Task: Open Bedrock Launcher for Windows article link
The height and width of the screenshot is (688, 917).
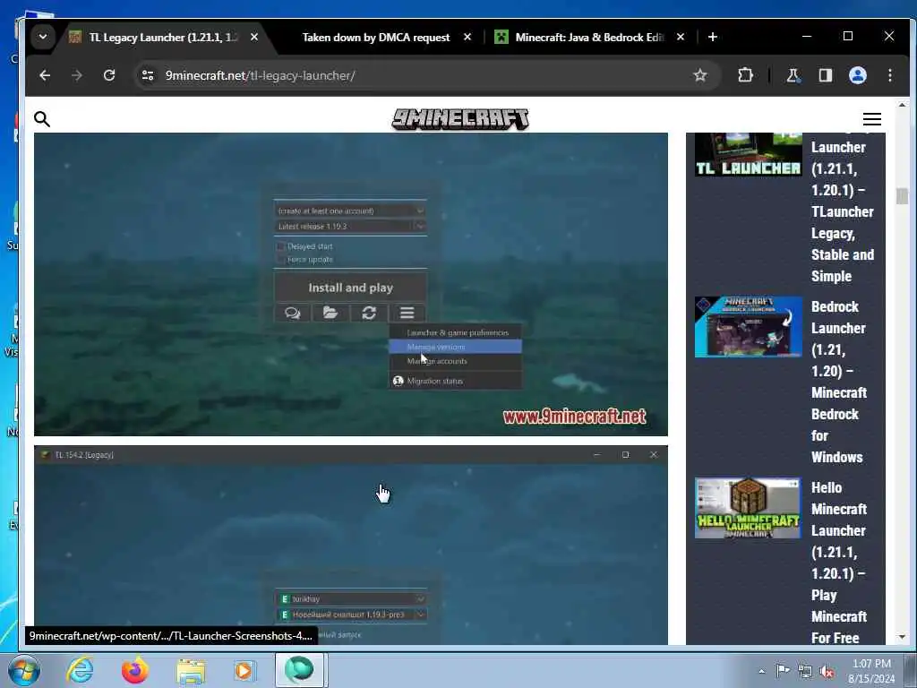Action: (x=838, y=382)
